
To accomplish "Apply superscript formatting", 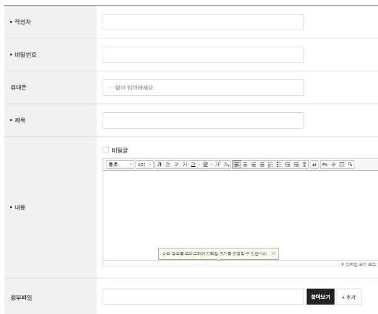I will tap(218, 165).
